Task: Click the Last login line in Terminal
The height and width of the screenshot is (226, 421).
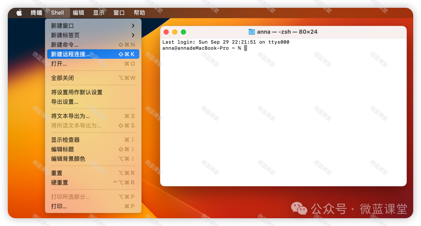Action: [226, 42]
